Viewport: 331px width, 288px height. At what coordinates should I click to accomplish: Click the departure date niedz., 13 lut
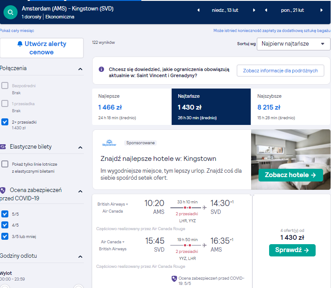(x=225, y=10)
